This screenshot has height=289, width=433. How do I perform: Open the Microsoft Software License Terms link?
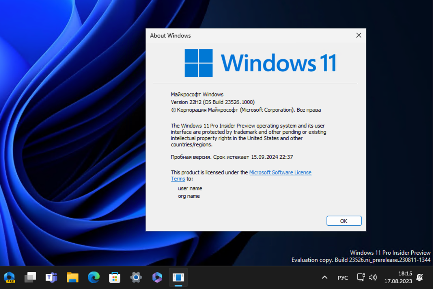click(x=280, y=172)
